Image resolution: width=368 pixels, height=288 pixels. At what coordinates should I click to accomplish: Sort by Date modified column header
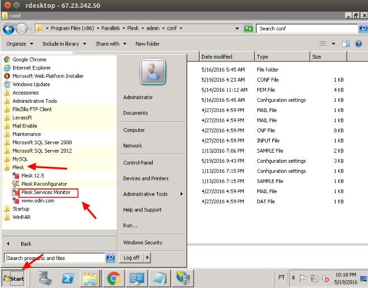(227, 56)
